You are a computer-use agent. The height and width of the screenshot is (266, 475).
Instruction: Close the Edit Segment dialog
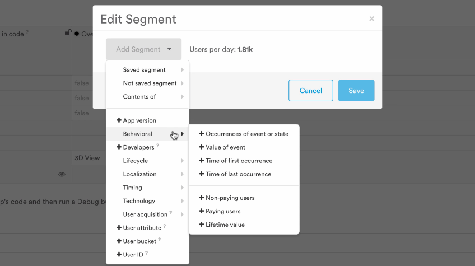(372, 19)
